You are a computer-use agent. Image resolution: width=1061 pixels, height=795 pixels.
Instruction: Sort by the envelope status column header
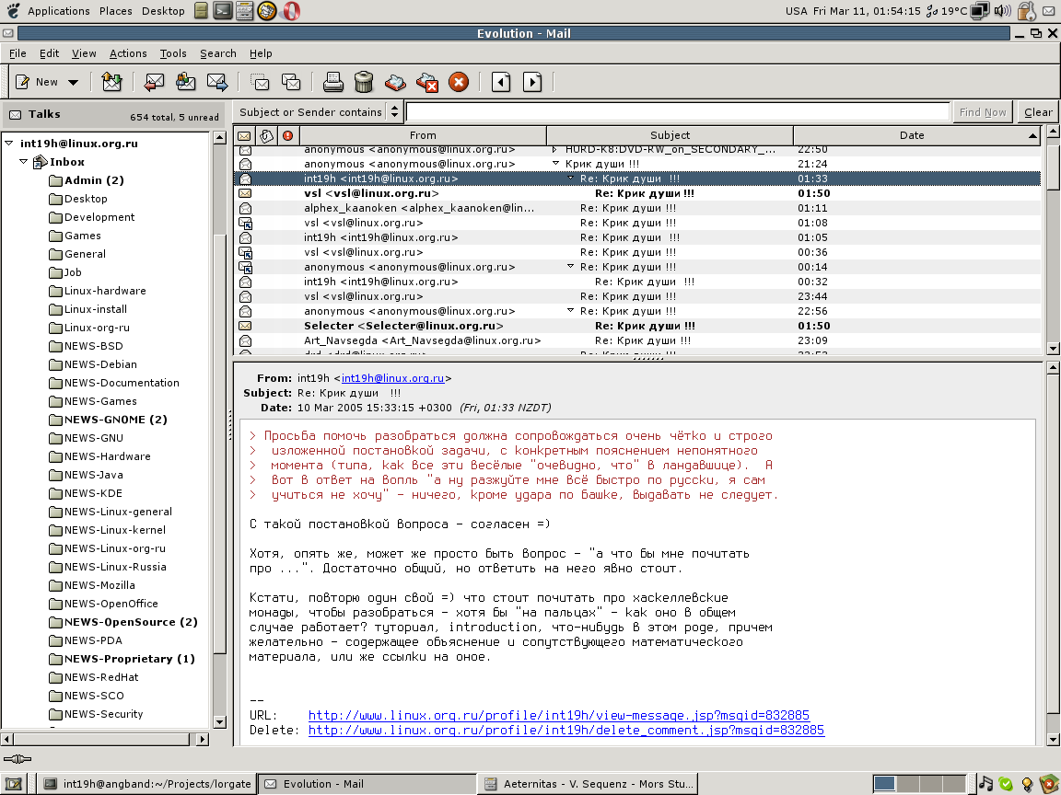pyautogui.click(x=244, y=136)
